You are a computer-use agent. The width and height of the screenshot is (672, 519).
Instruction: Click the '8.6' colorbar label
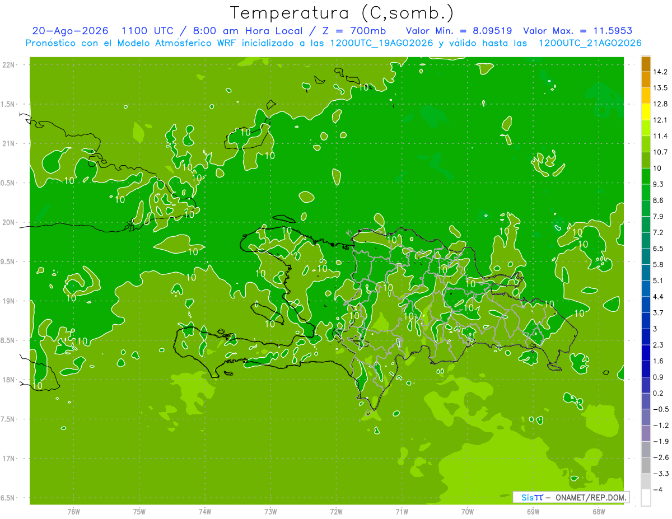[x=658, y=200]
